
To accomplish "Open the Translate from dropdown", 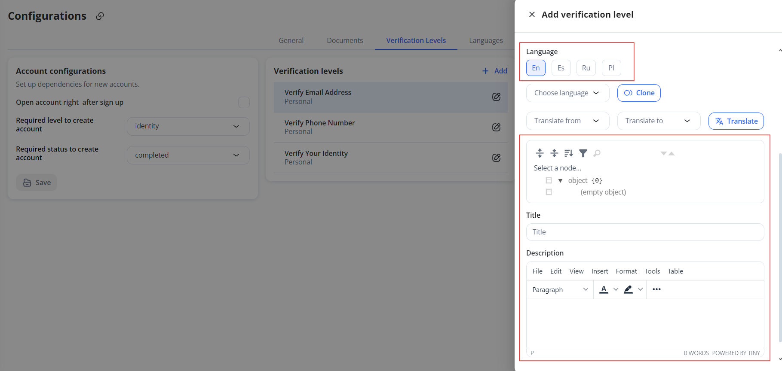I will 567,121.
